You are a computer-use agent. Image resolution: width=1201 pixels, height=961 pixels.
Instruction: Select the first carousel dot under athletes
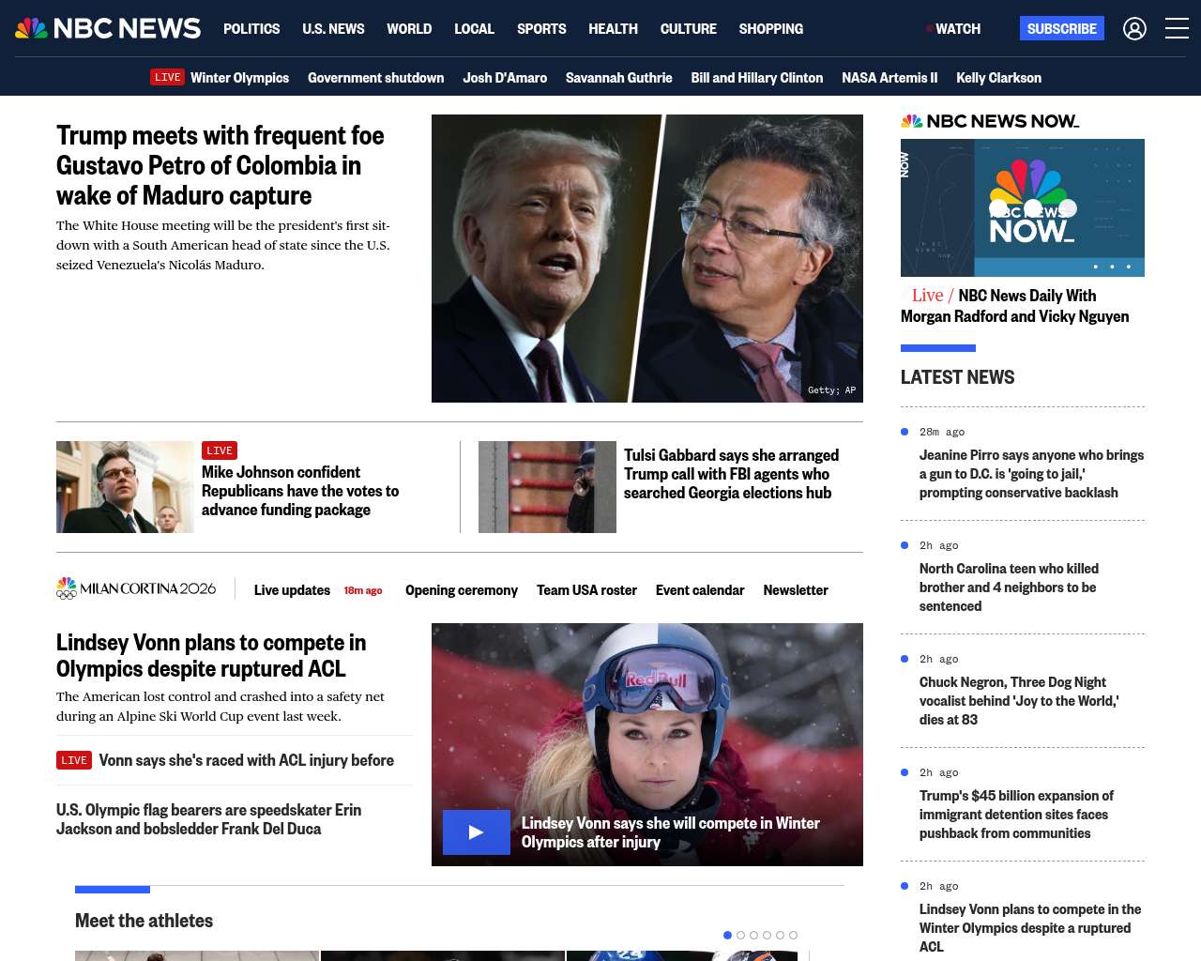(727, 935)
